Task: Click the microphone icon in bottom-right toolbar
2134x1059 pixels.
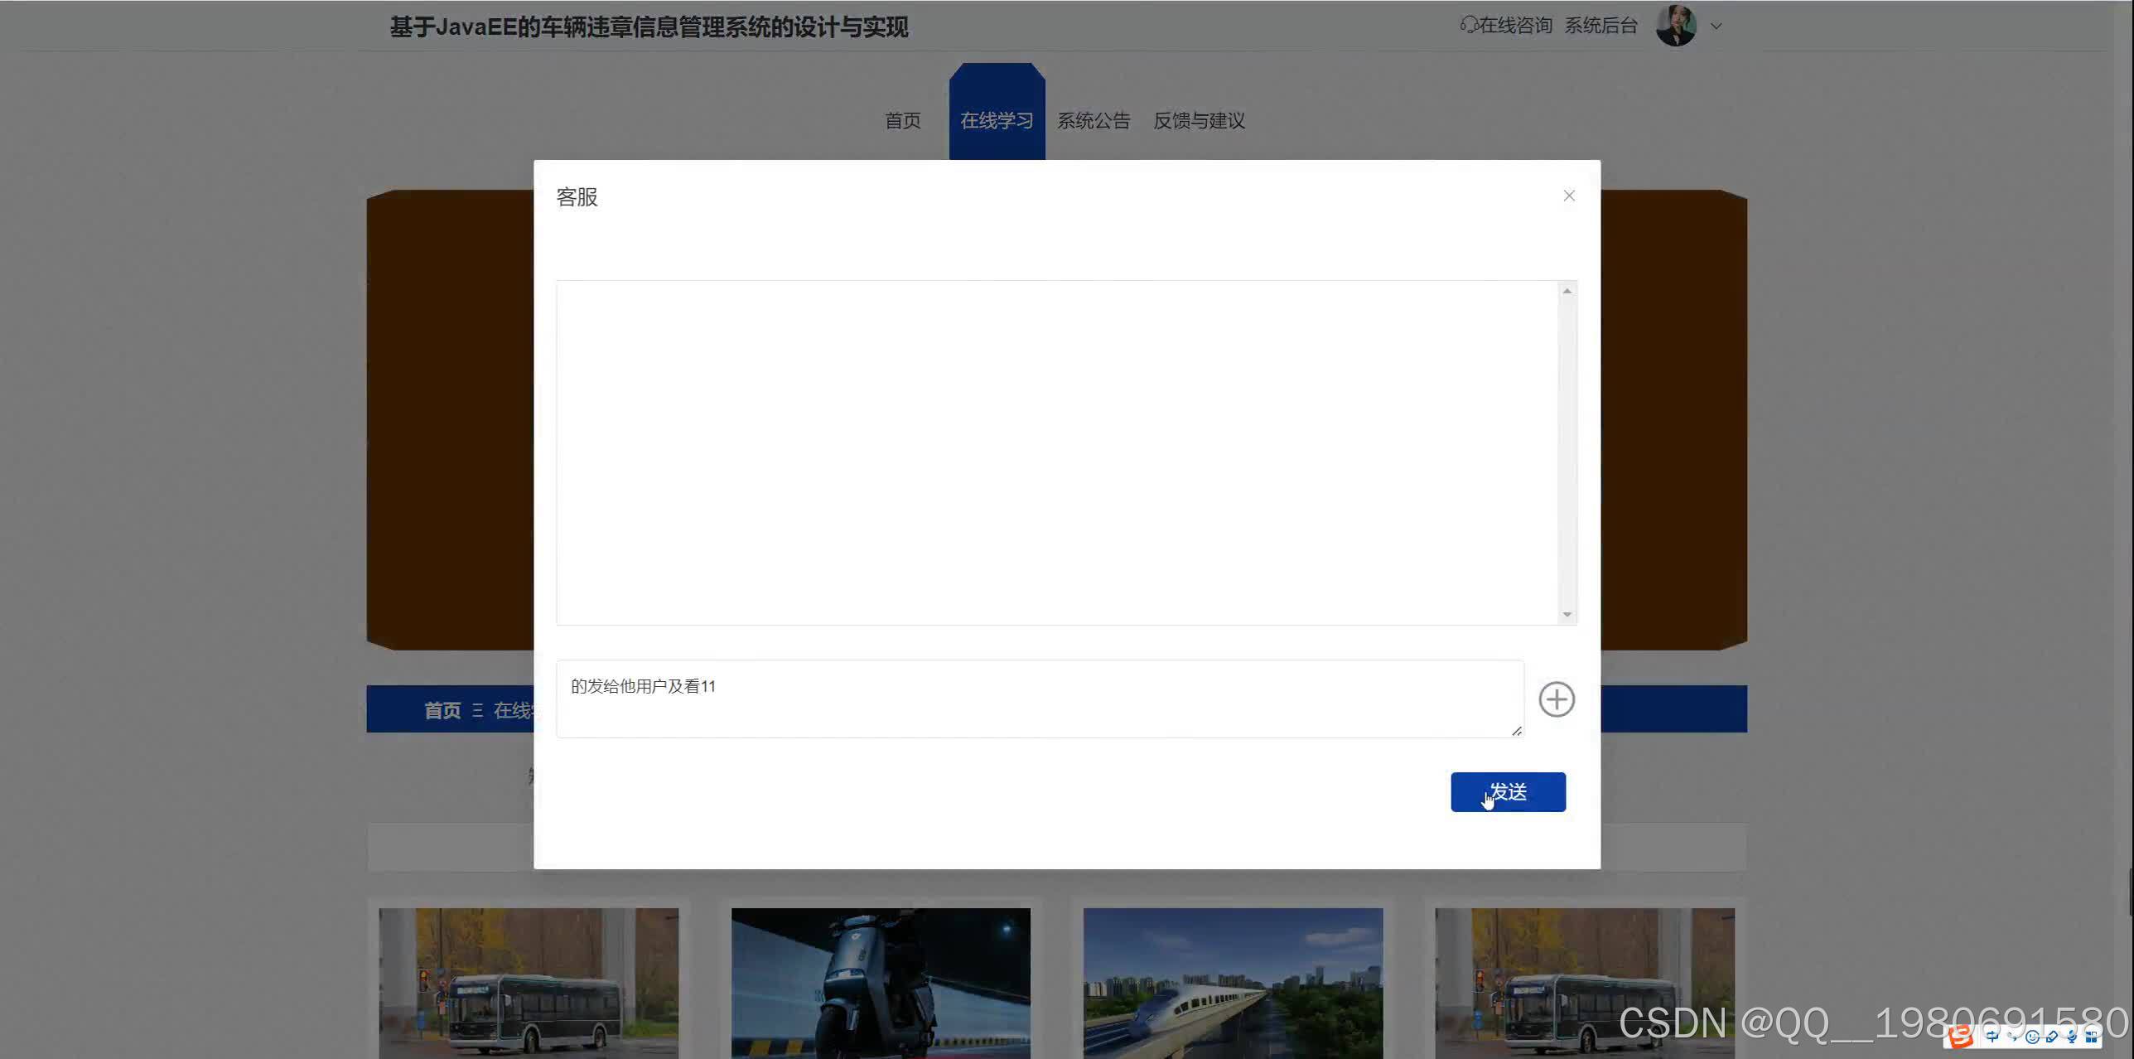Action: (x=2072, y=1038)
